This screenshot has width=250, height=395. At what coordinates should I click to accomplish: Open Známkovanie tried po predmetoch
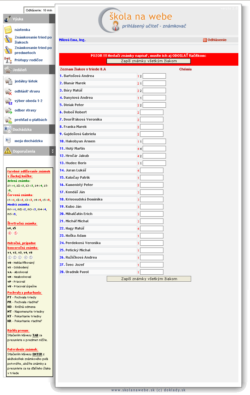coord(33,50)
